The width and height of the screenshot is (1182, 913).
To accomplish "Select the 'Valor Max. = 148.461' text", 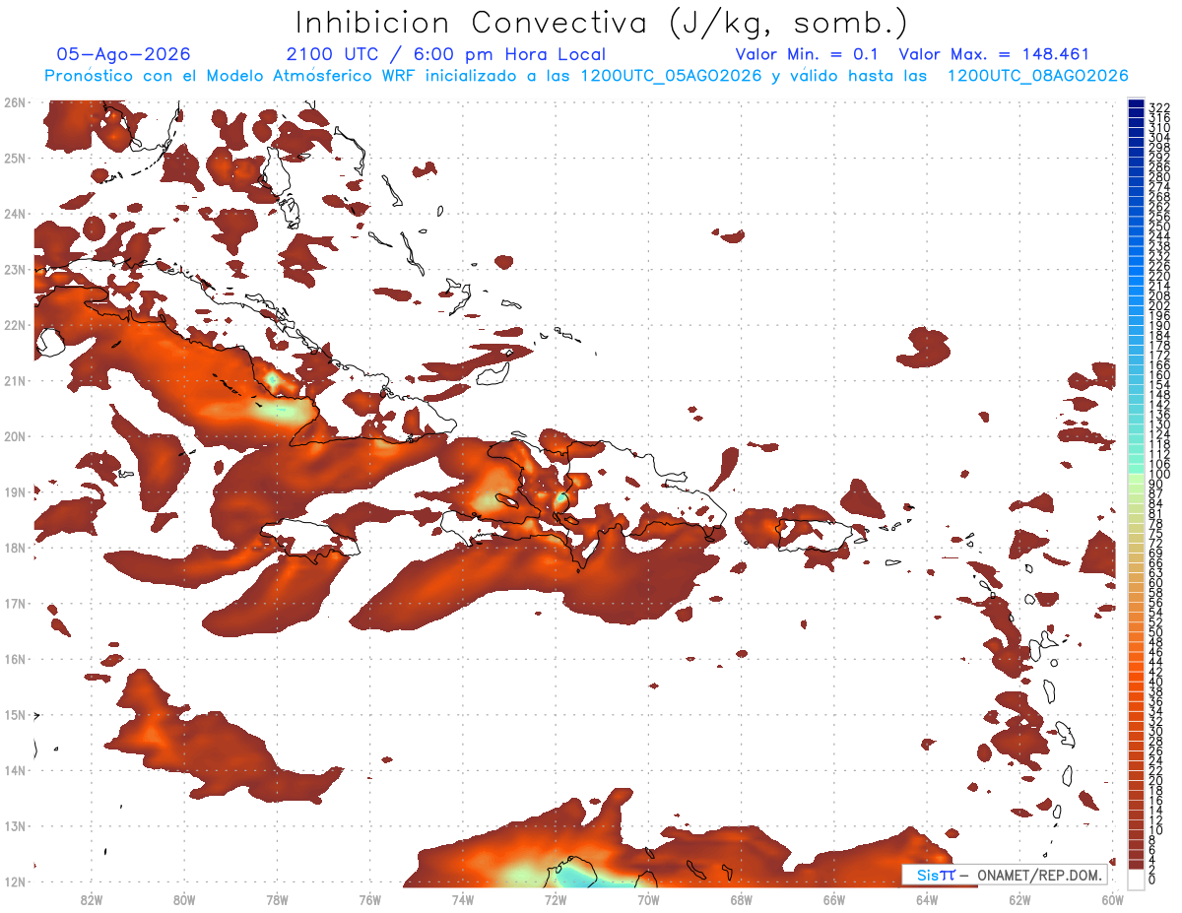I will [x=995, y=54].
